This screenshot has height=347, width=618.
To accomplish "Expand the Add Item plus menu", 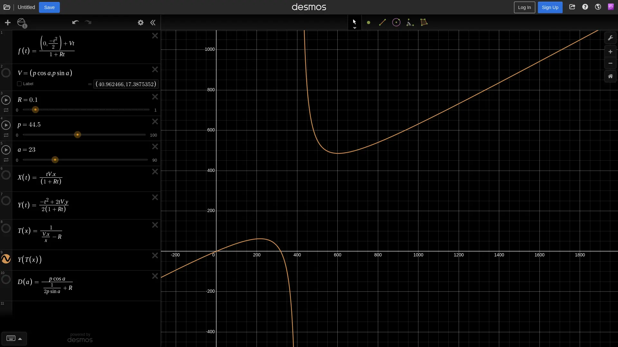I will (x=8, y=22).
